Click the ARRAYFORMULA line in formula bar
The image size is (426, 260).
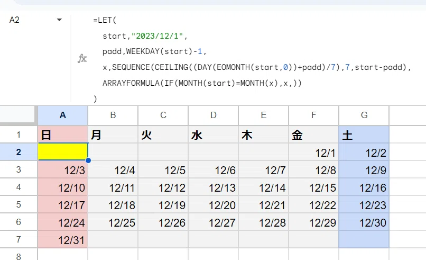click(x=202, y=83)
